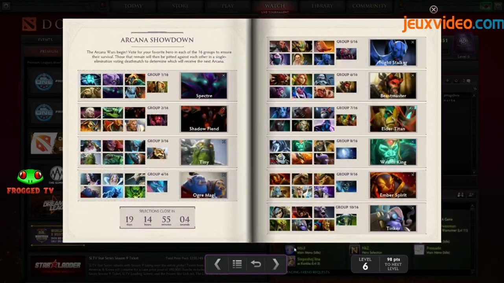This screenshot has width=504, height=283.
Task: Vote Invoker in Group 2/16
Action: [x=91, y=113]
